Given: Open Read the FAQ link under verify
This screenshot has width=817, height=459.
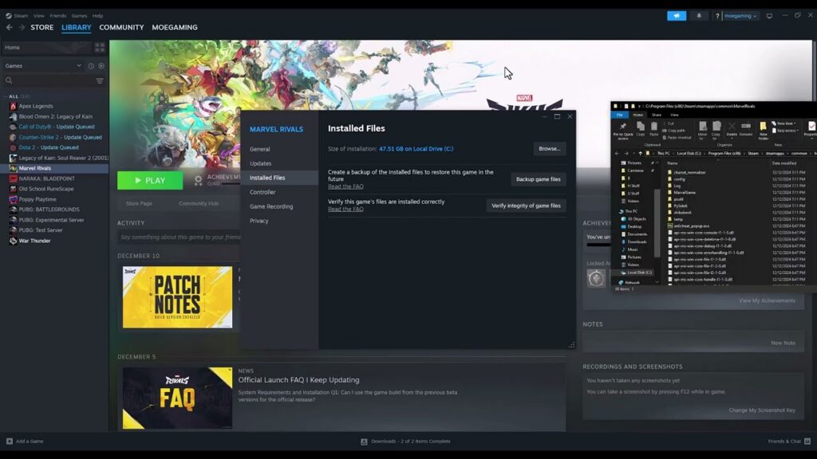Looking at the screenshot, I should tap(345, 210).
